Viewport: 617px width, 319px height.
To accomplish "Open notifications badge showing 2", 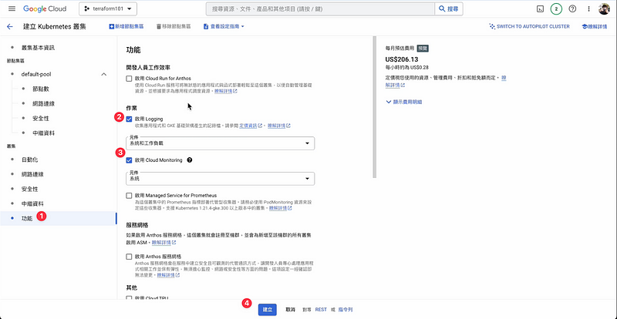I will [556, 8].
